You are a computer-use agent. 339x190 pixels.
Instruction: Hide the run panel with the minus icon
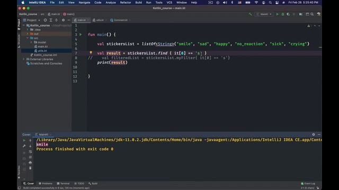(319, 135)
